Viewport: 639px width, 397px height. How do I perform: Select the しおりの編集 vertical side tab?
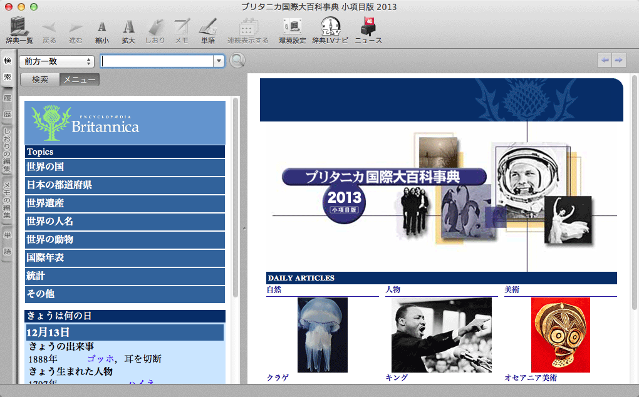8,150
